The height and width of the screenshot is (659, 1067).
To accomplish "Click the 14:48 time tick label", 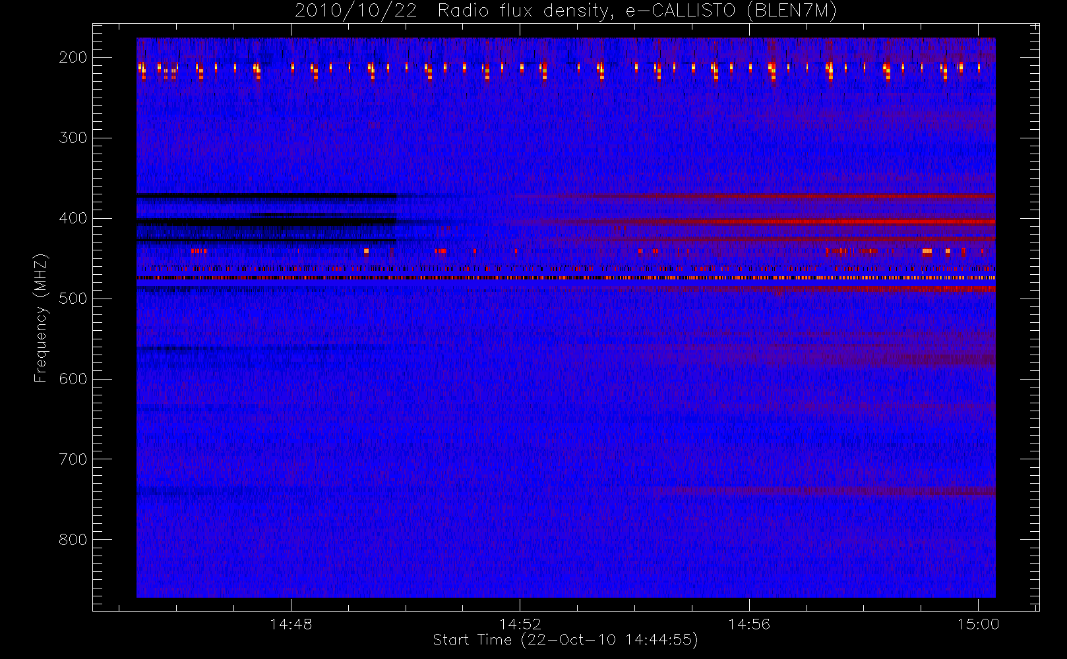I will pyautogui.click(x=291, y=624).
